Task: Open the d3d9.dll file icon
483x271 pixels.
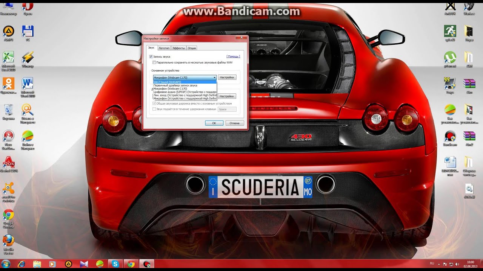Action: tap(469, 191)
